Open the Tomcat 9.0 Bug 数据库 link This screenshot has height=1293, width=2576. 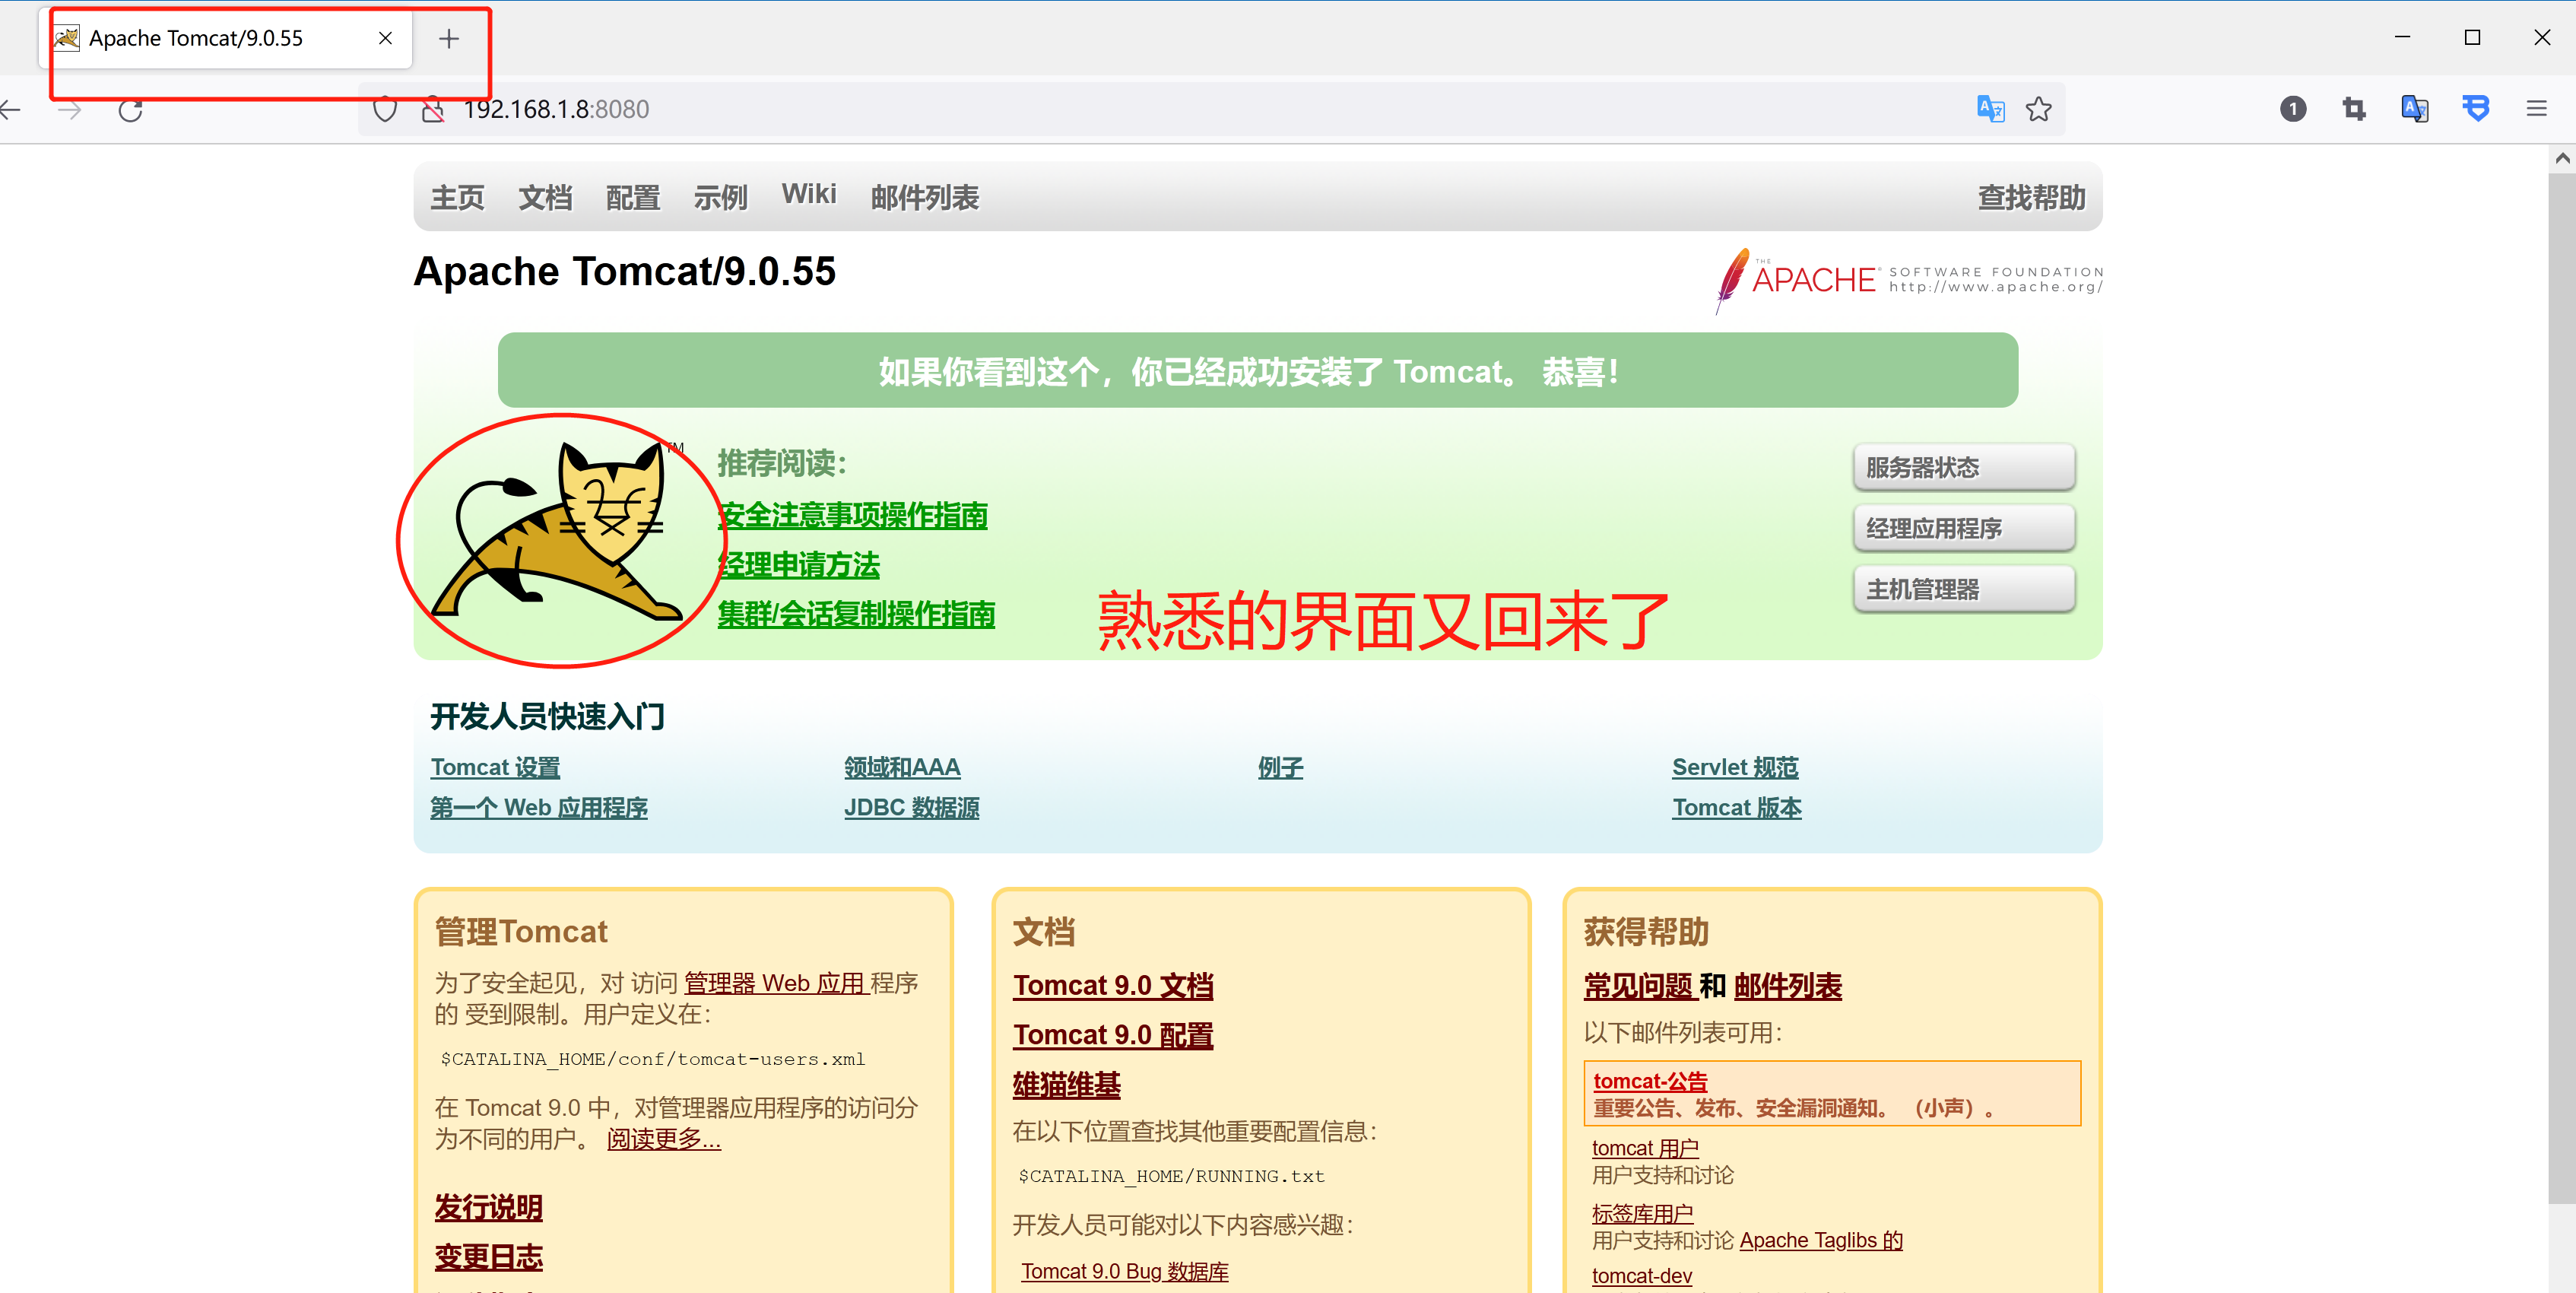(x=1124, y=1271)
